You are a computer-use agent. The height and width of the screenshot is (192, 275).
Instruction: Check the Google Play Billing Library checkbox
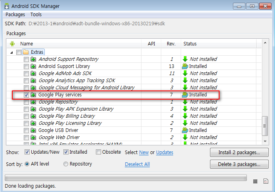point(26,116)
